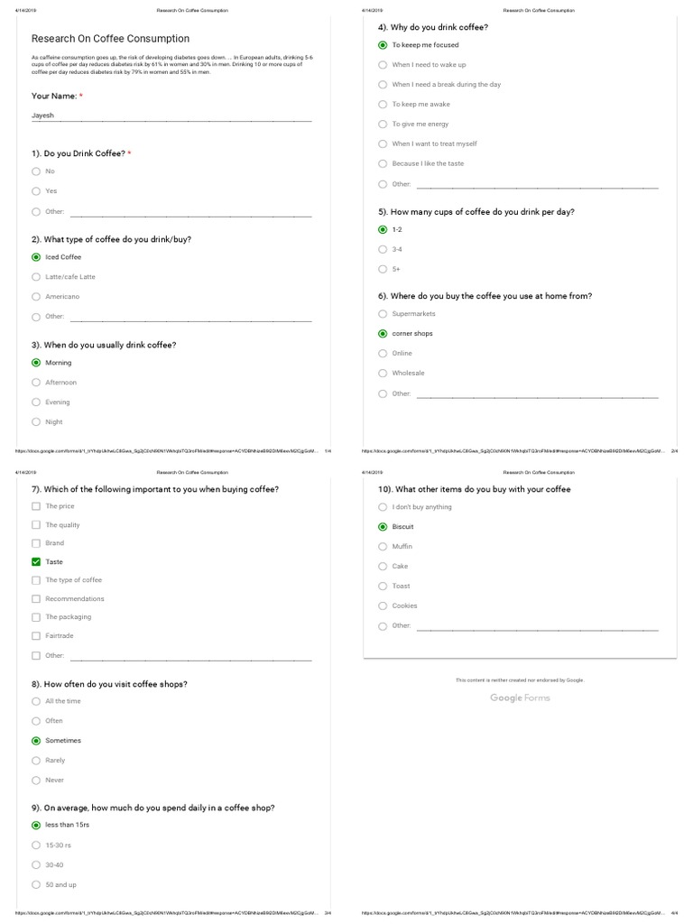The width and height of the screenshot is (693, 924).
Task: Pick "Americano" as coffee type
Action: 36,297
